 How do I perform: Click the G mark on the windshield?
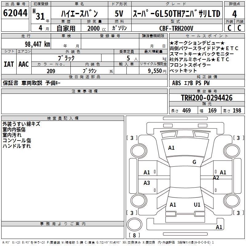point(194,162)
